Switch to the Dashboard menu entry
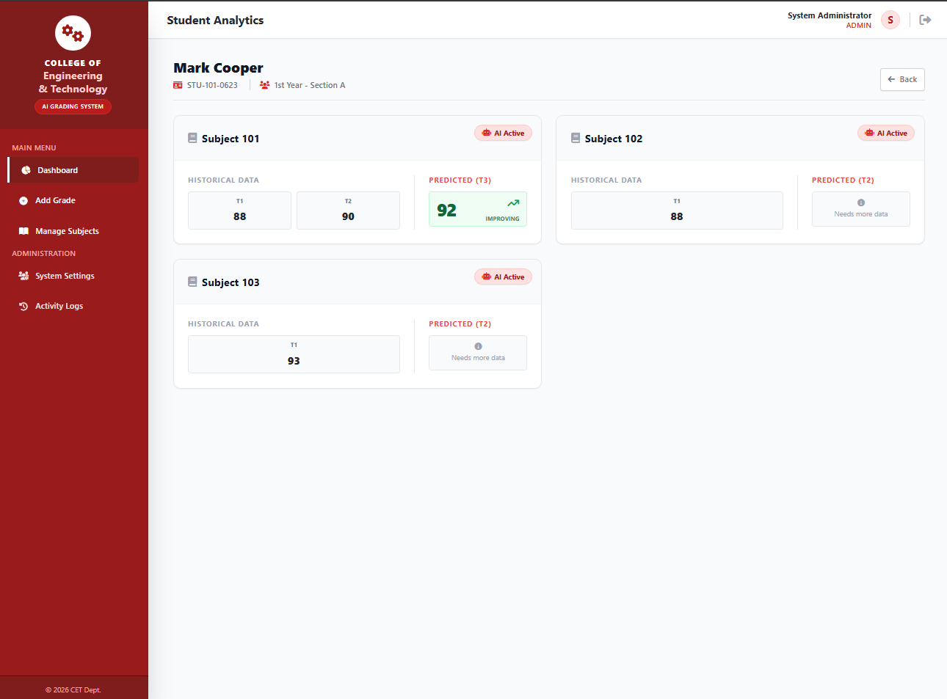The height and width of the screenshot is (699, 947). pos(57,169)
